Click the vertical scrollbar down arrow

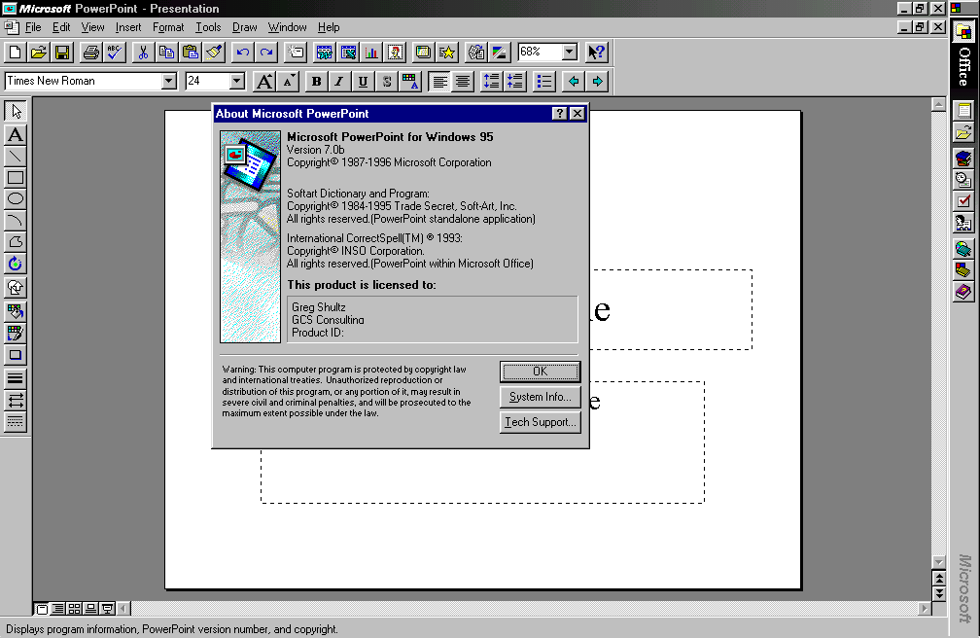[x=939, y=562]
